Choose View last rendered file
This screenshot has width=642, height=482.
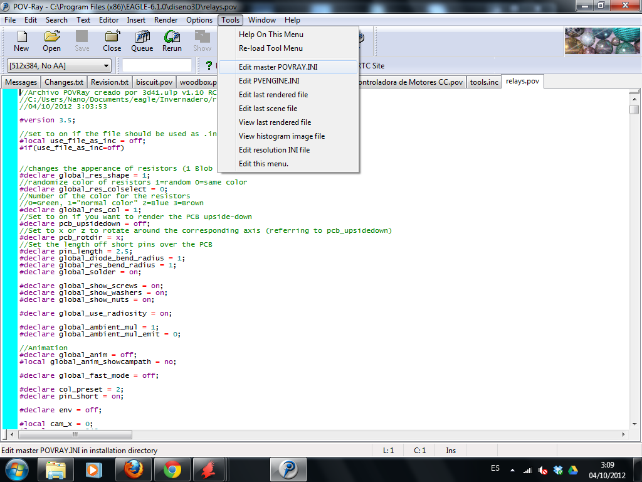[x=288, y=122]
